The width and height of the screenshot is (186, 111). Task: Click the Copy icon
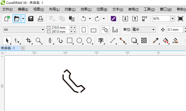(x=62, y=19)
